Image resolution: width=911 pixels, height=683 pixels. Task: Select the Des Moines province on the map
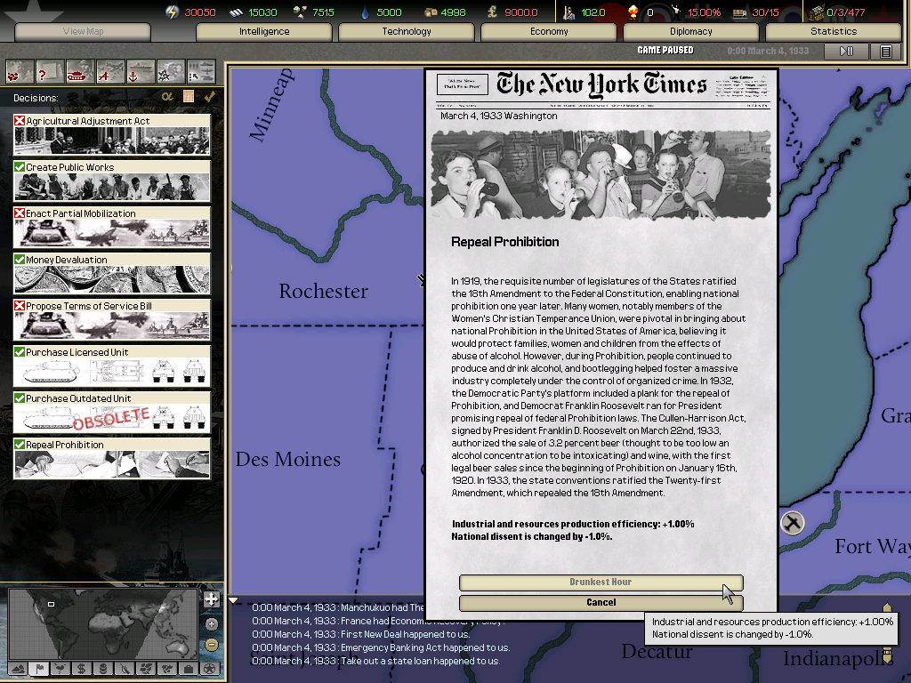(x=288, y=460)
